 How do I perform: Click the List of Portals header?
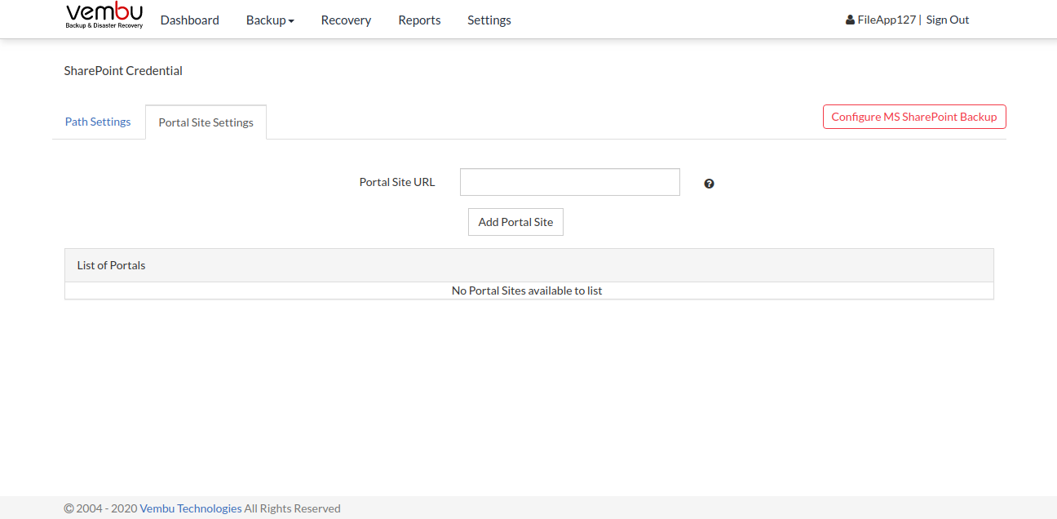click(x=528, y=265)
